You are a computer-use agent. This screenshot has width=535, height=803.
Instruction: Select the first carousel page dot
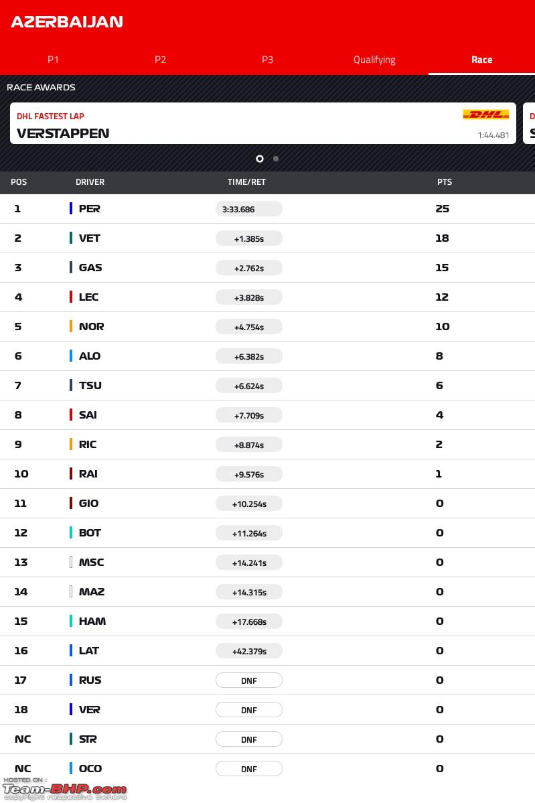[x=260, y=159]
